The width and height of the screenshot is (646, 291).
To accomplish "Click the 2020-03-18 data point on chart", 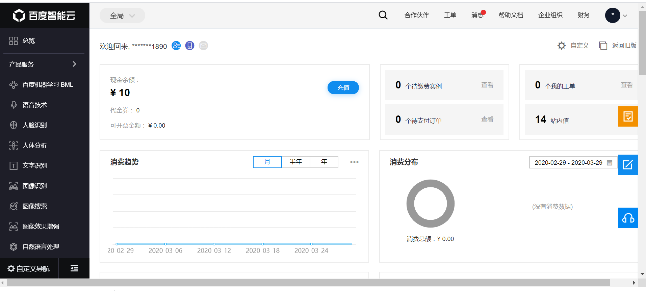I will click(263, 244).
